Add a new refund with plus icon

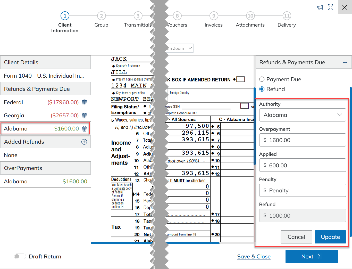point(84,142)
